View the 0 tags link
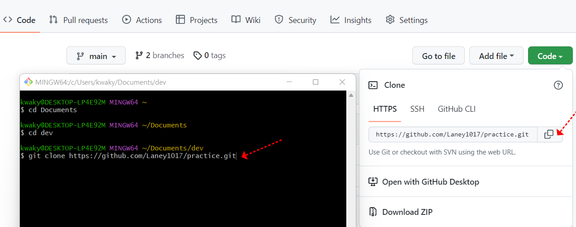576x227 pixels. coord(210,55)
